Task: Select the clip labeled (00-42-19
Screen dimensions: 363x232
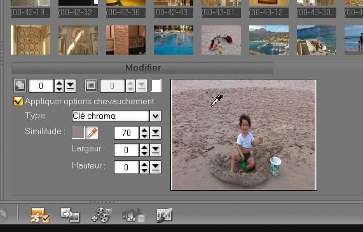Action: pyautogui.click(x=31, y=13)
